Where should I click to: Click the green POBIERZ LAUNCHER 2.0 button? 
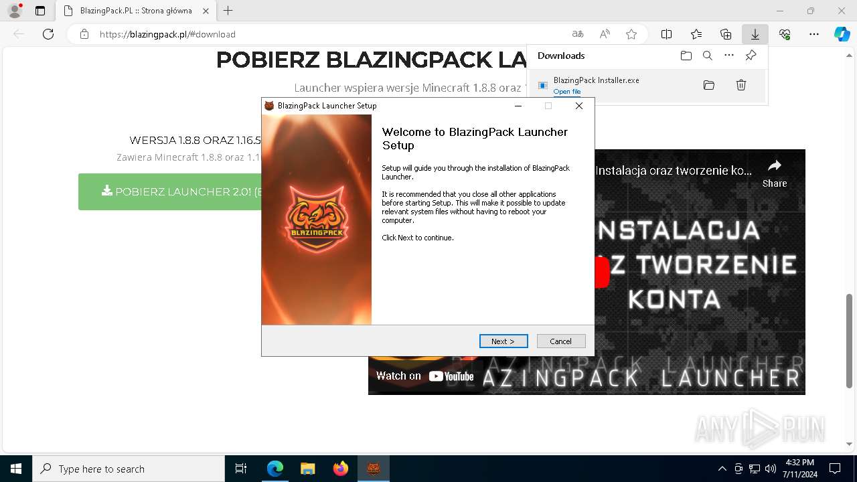tap(170, 191)
